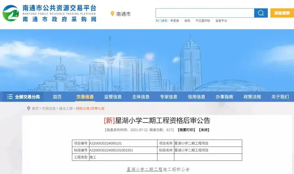
Task: Click the hamburger icon of 全部交易分类
Action: 10,97
